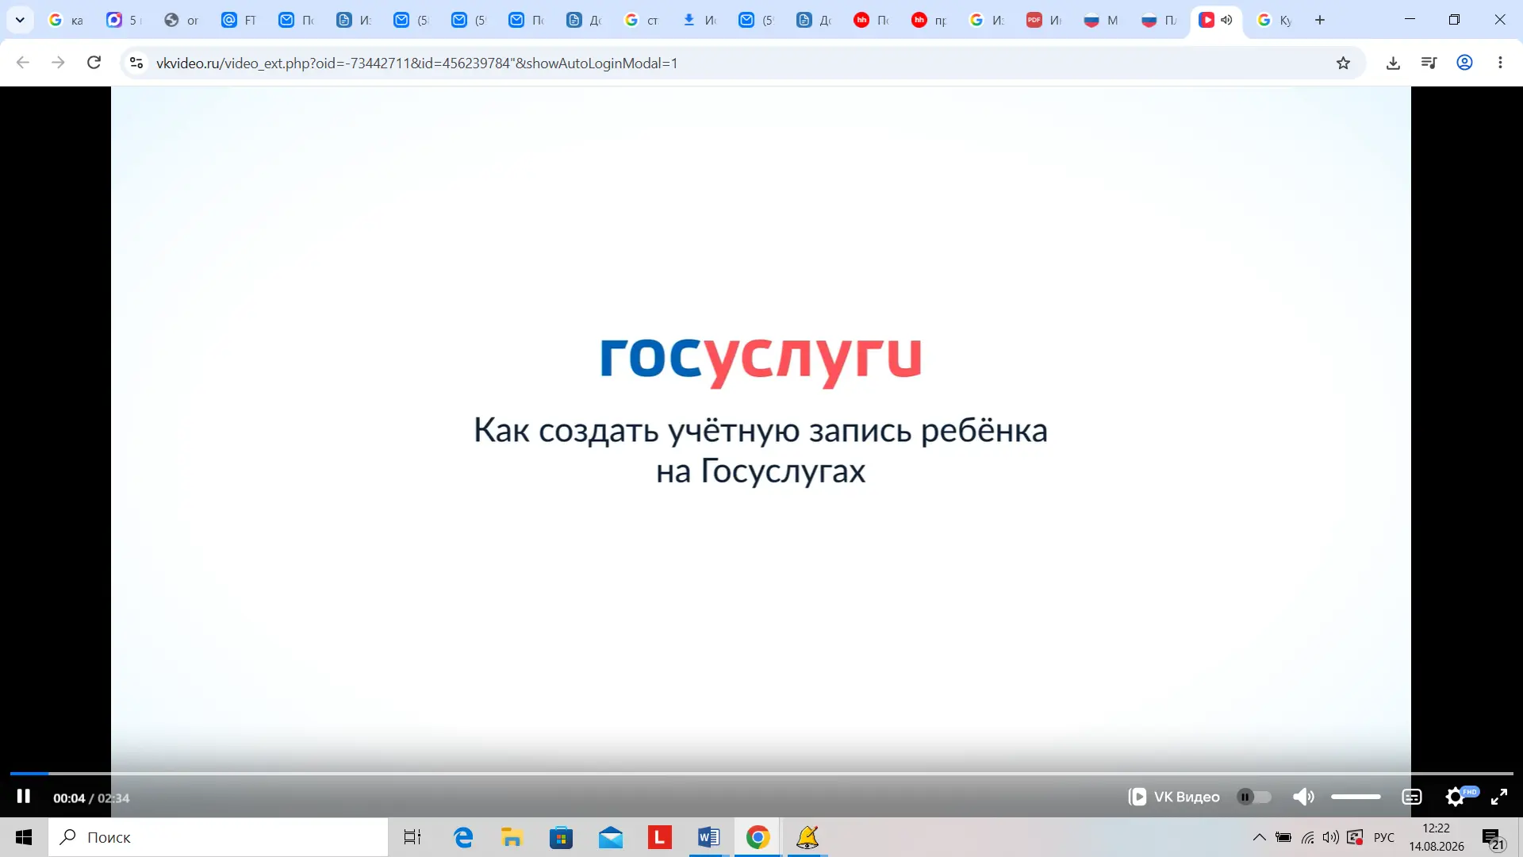Switch to Word on taskbar

point(708,837)
